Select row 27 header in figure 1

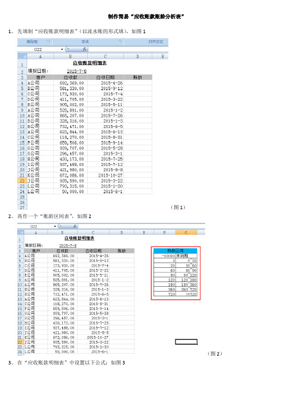[23, 208]
